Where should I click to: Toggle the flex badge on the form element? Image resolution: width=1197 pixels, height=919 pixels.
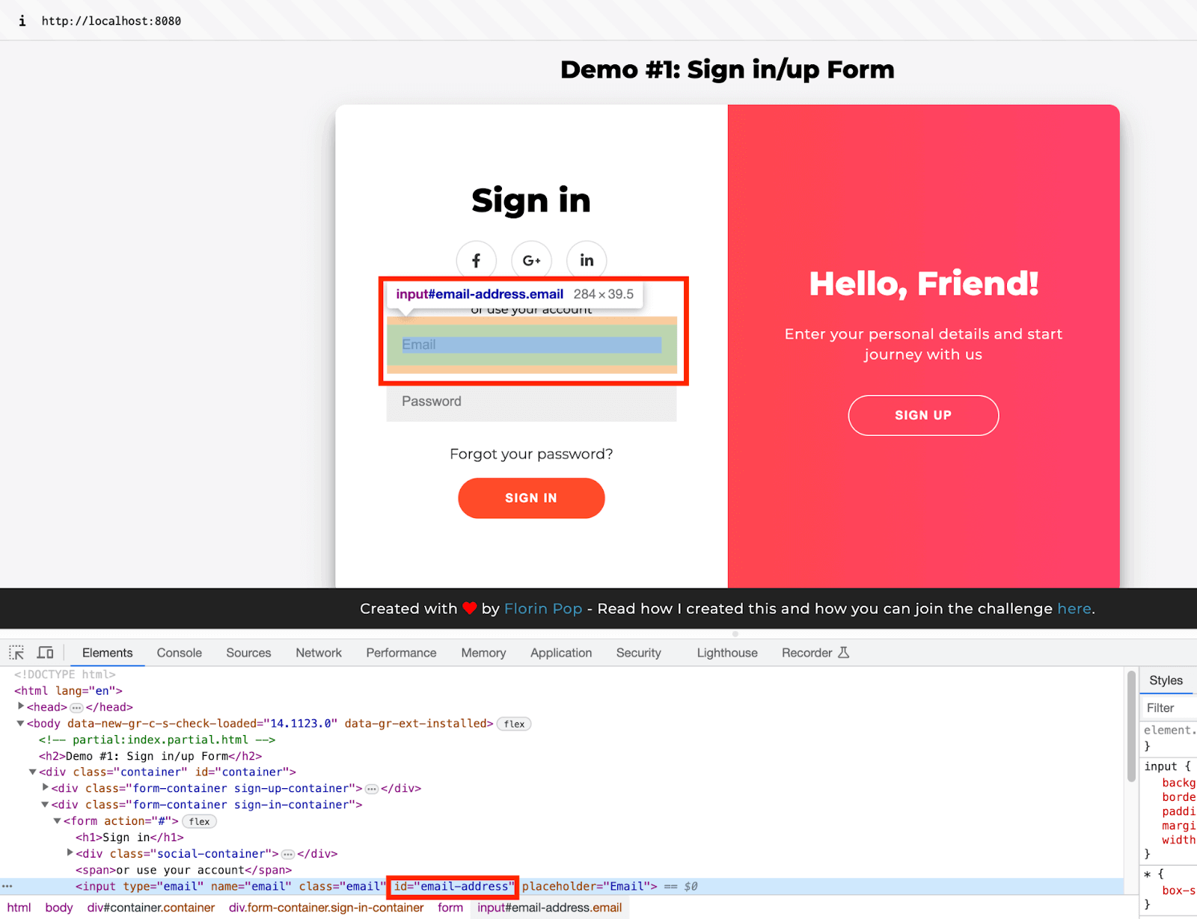tap(199, 821)
